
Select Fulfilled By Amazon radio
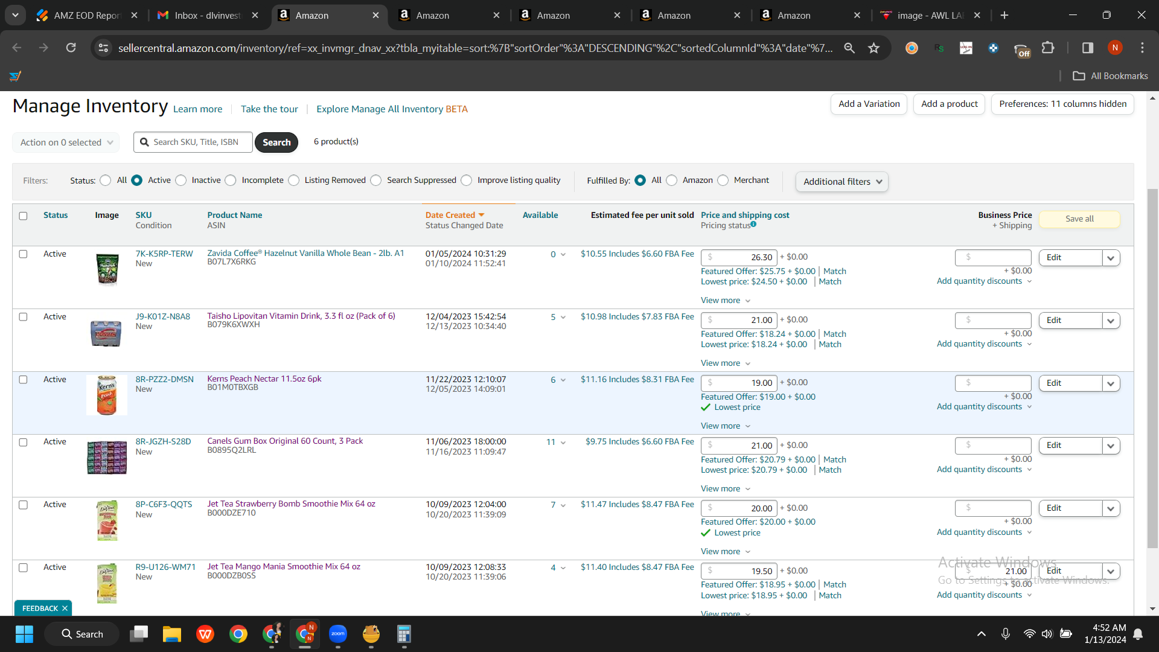pos(672,181)
